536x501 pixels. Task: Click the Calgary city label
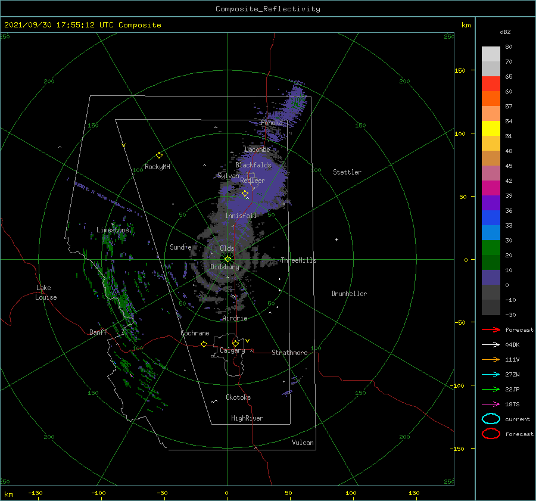(232, 350)
